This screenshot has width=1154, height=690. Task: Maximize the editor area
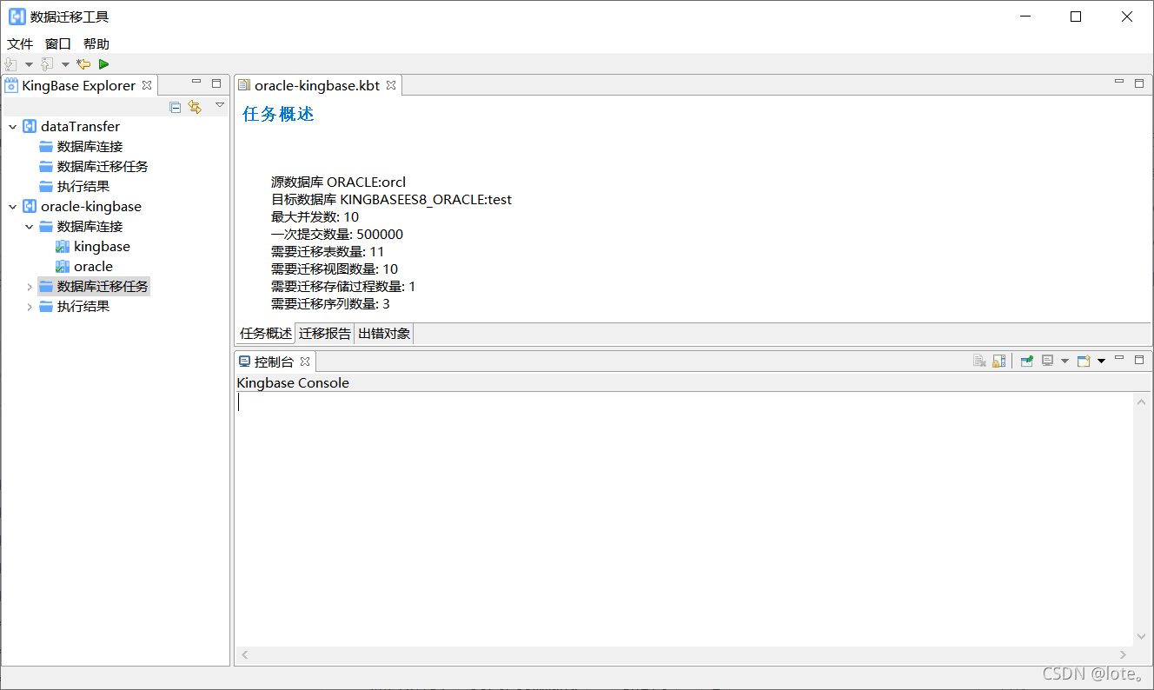tap(1139, 83)
